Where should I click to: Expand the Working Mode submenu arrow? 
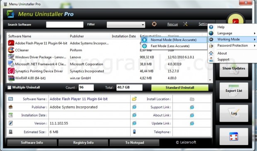click(255, 39)
